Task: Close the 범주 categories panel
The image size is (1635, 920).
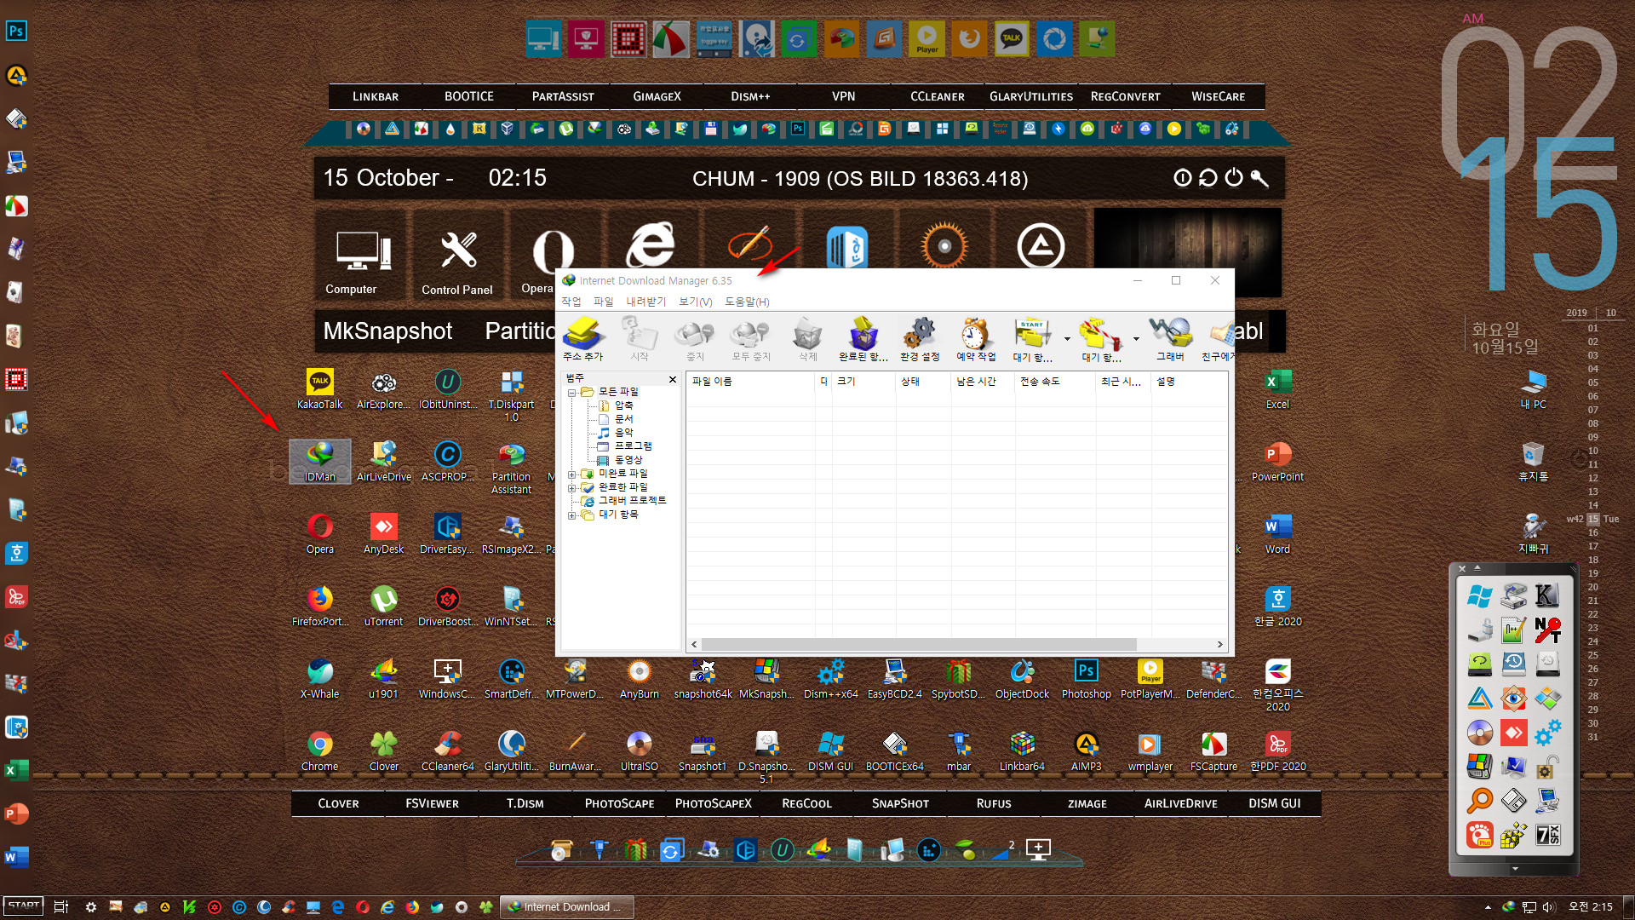Action: pyautogui.click(x=673, y=379)
